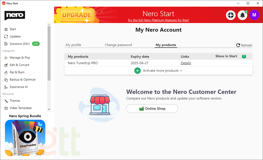Image resolution: width=263 pixels, height=160 pixels.
Task: Click the Refresh circular arrow icon
Action: point(238,45)
